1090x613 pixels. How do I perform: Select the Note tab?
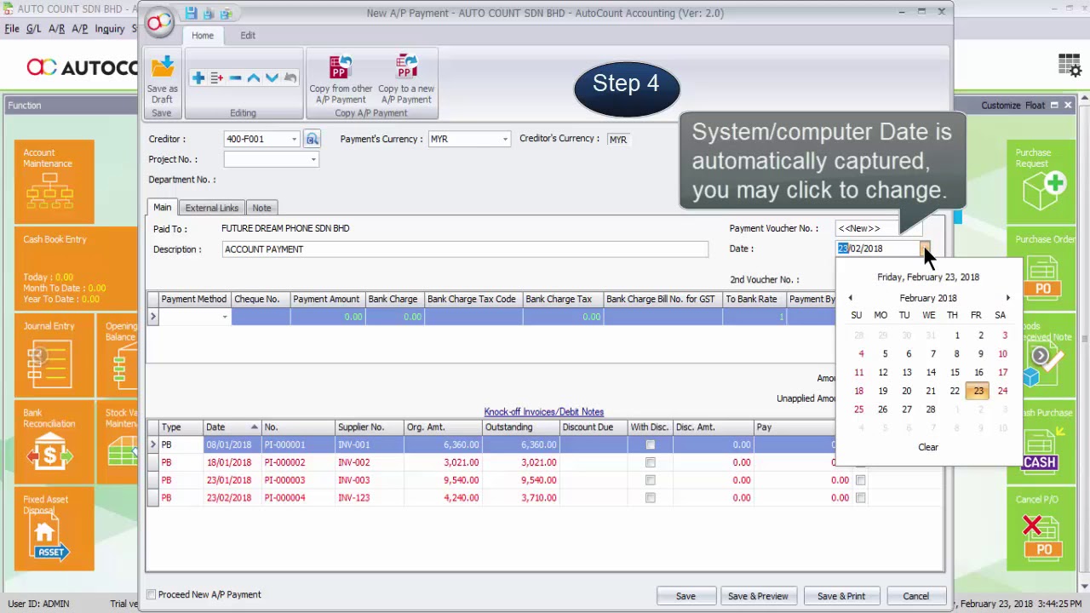click(x=261, y=208)
